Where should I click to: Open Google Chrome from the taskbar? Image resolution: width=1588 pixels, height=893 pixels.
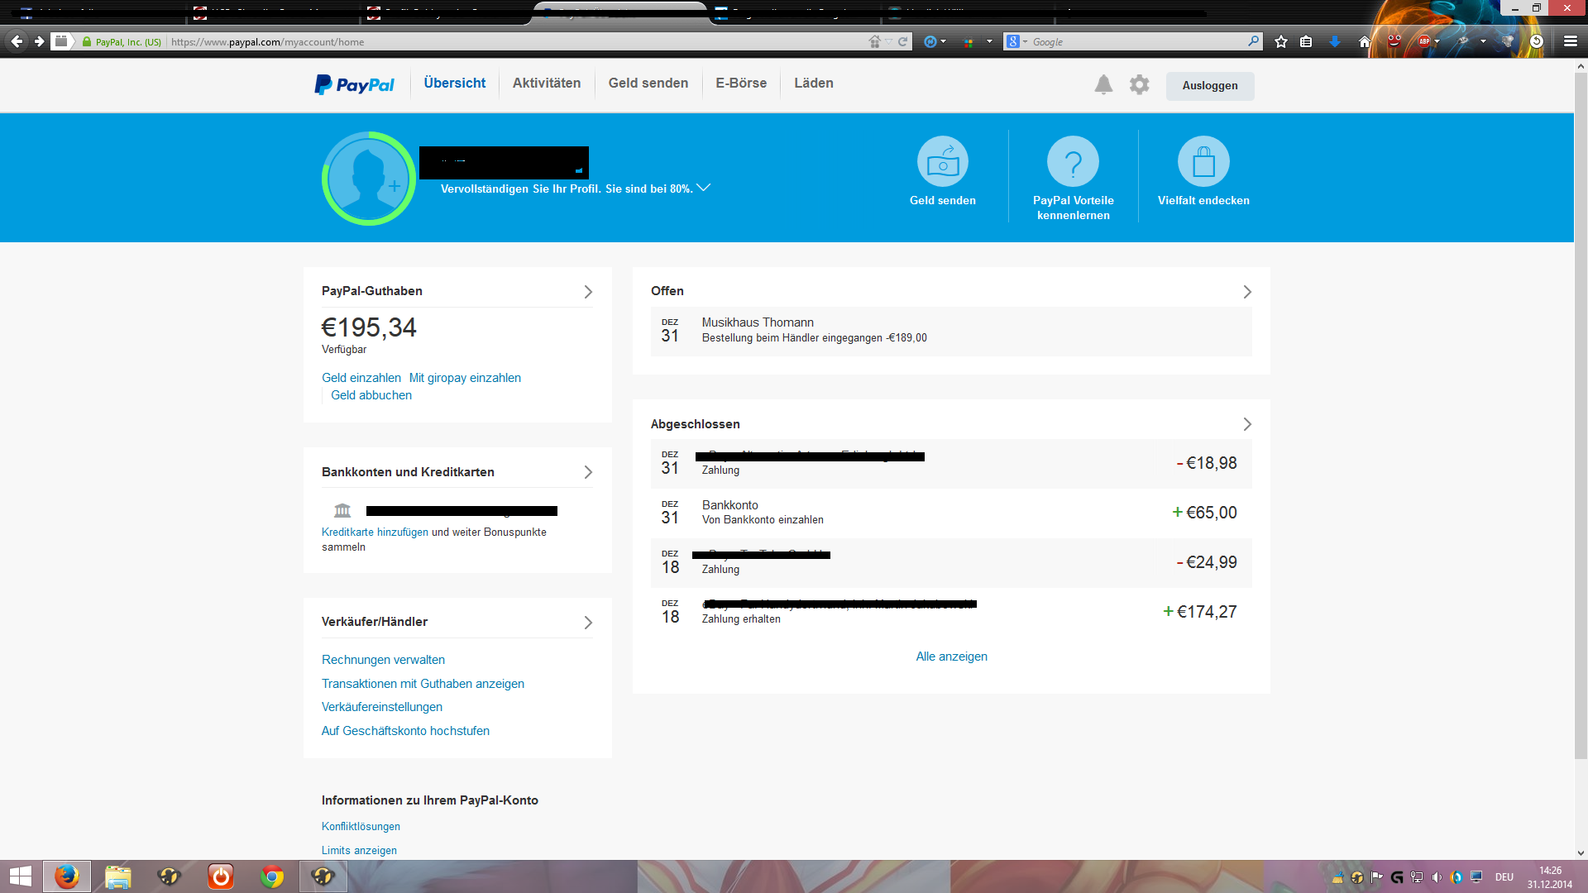tap(272, 876)
